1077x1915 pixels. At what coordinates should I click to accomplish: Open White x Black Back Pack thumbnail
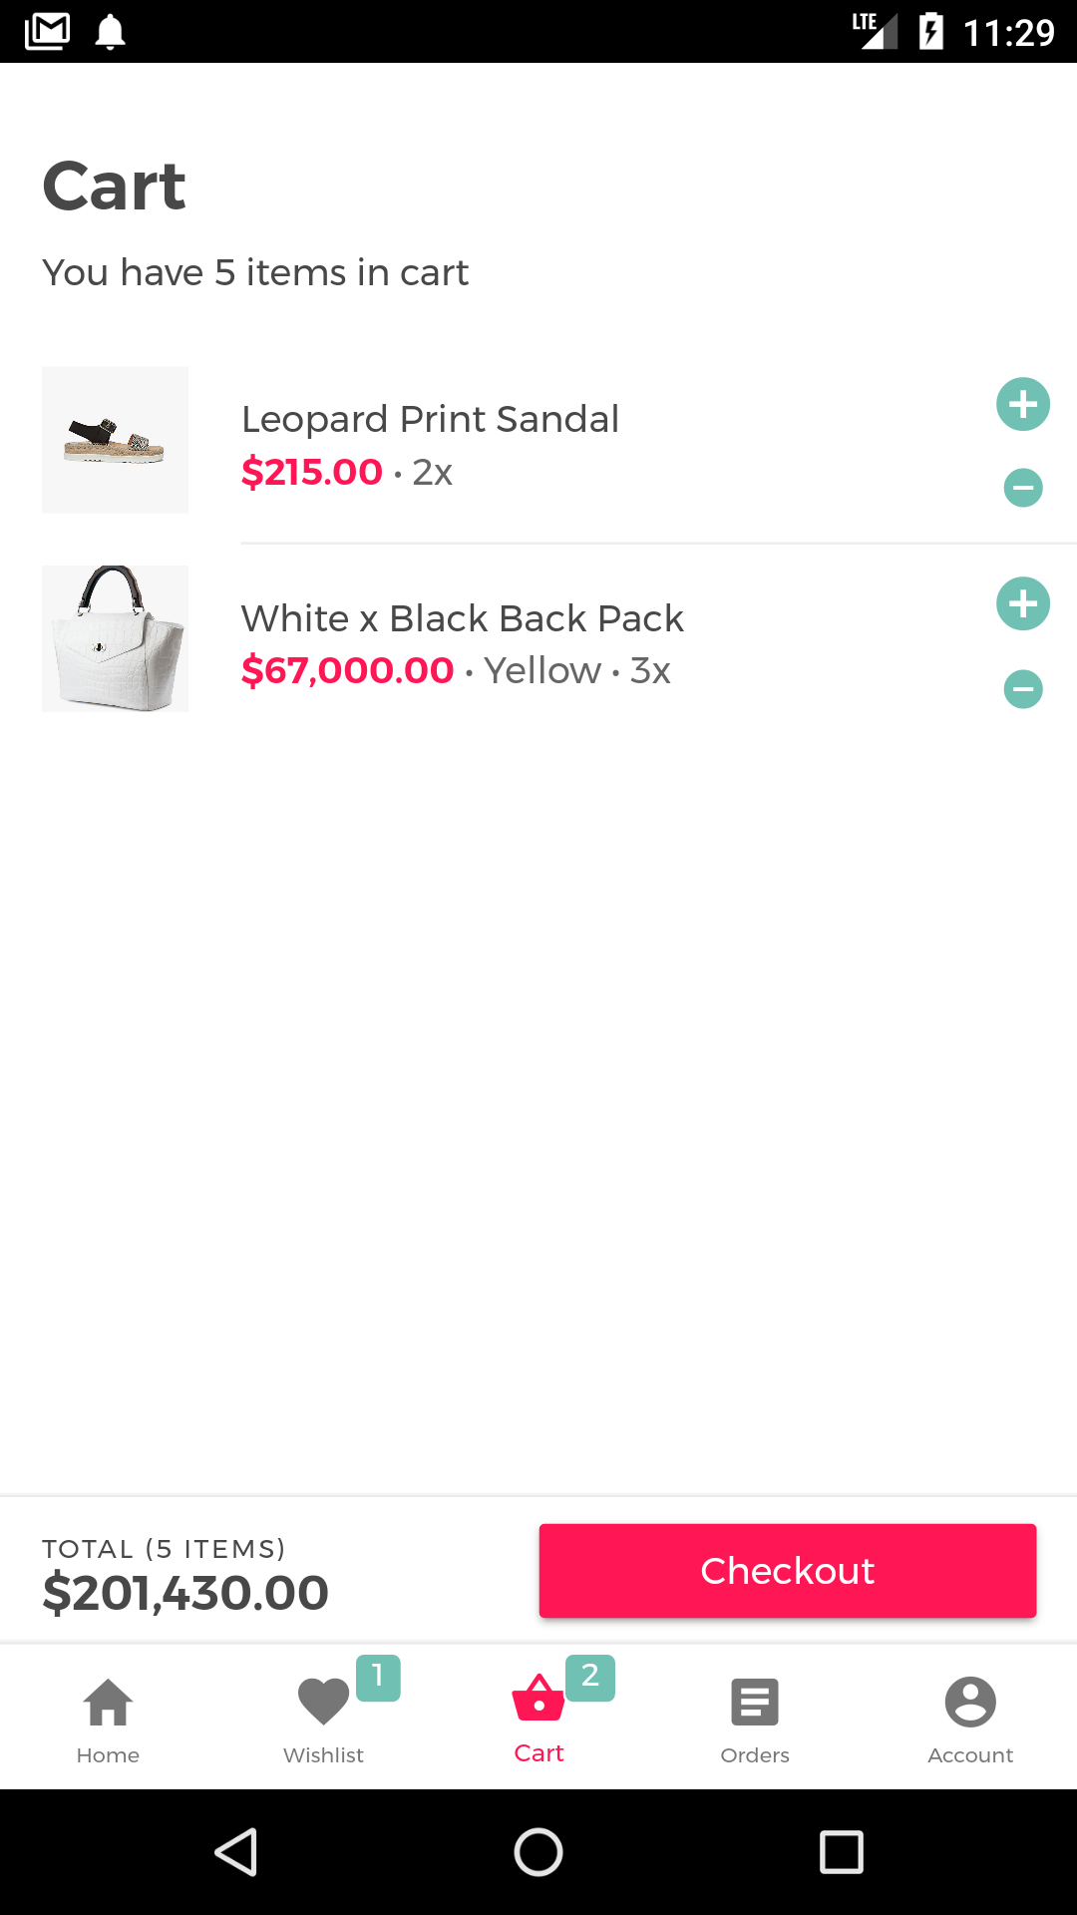tap(115, 638)
